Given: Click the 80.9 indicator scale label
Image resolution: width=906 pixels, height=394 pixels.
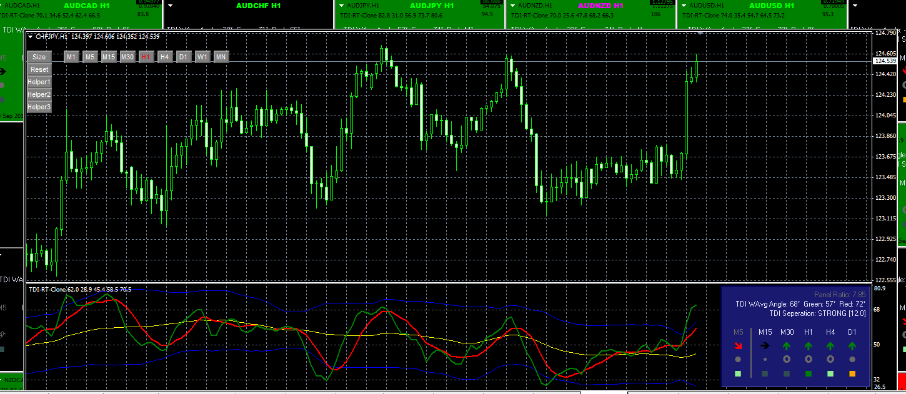Looking at the screenshot, I should 880,288.
